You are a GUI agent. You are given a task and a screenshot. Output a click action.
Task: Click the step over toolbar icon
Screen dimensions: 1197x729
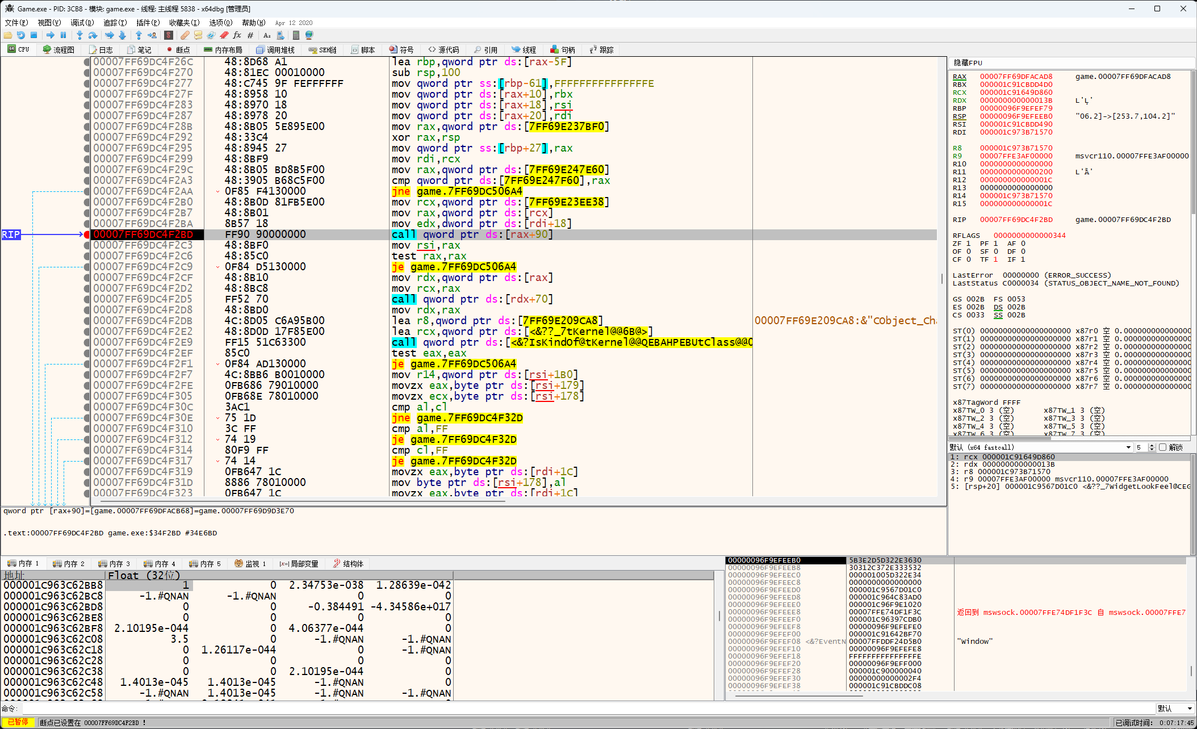(93, 35)
